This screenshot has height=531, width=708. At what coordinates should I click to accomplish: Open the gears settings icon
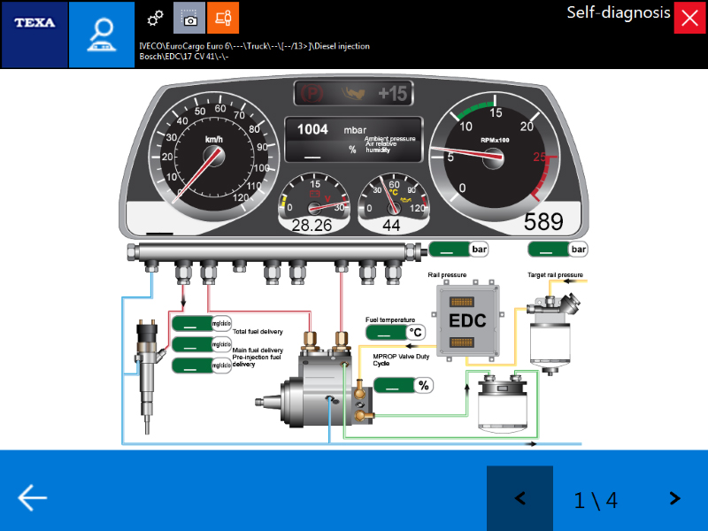[x=156, y=18]
